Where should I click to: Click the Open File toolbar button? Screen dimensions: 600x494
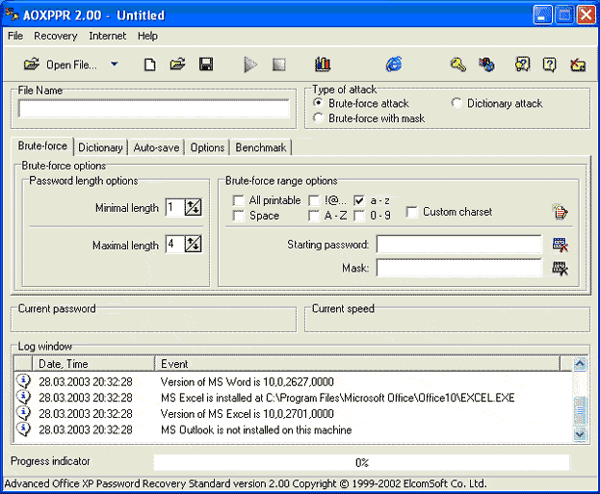click(60, 65)
